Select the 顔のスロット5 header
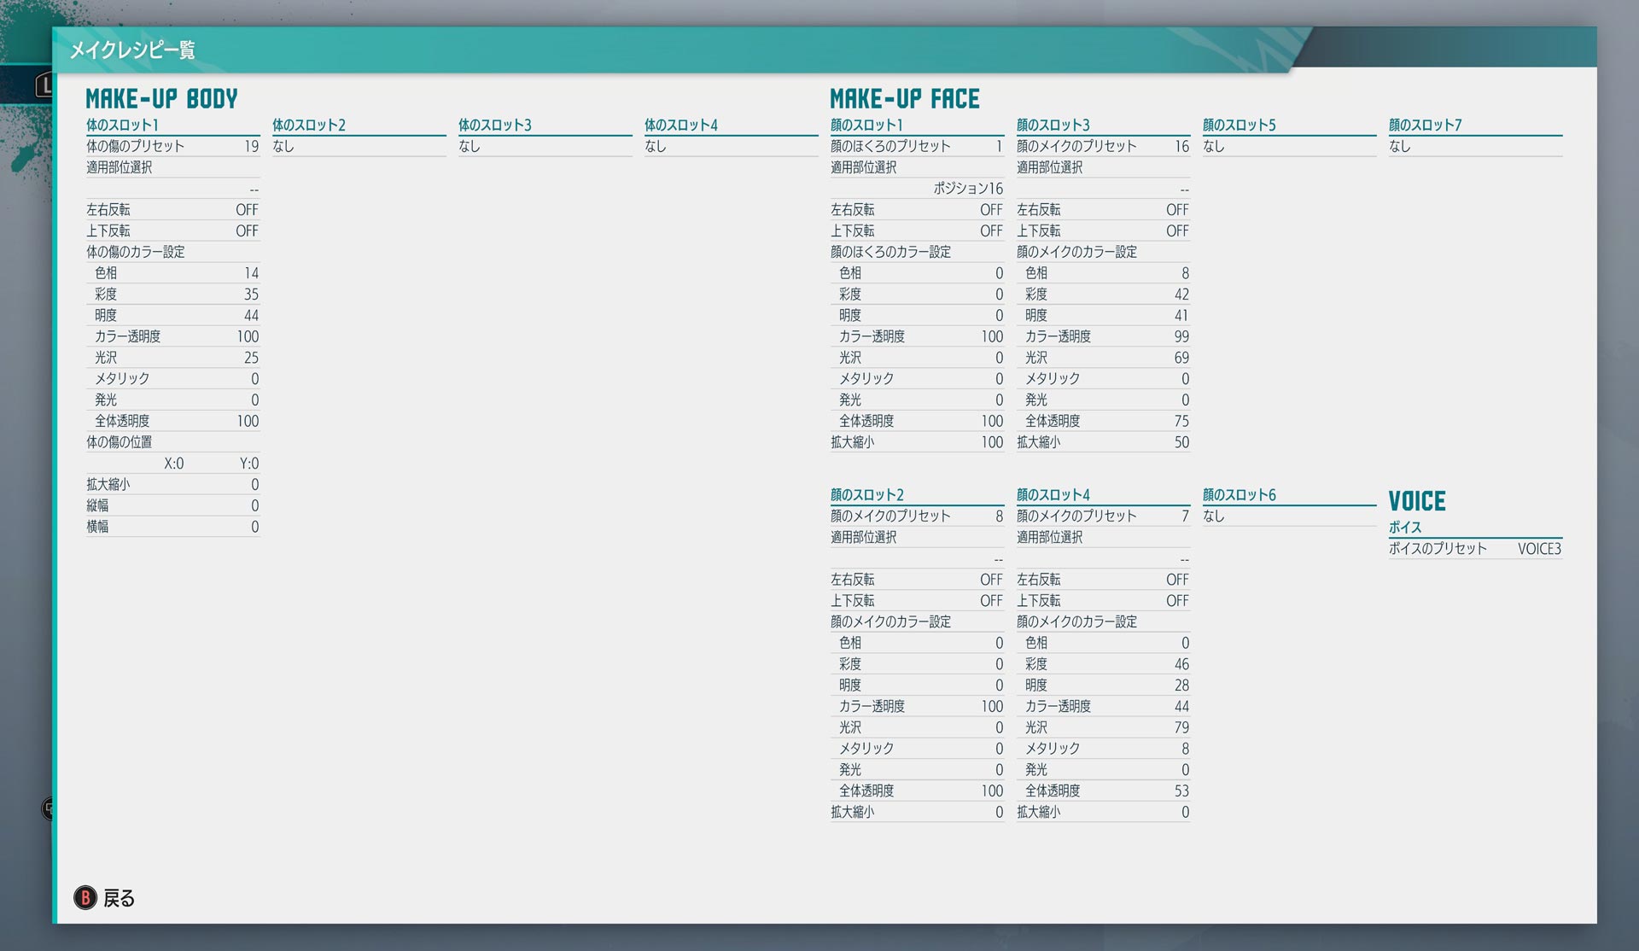Screen dimensions: 1639x951 point(1239,125)
